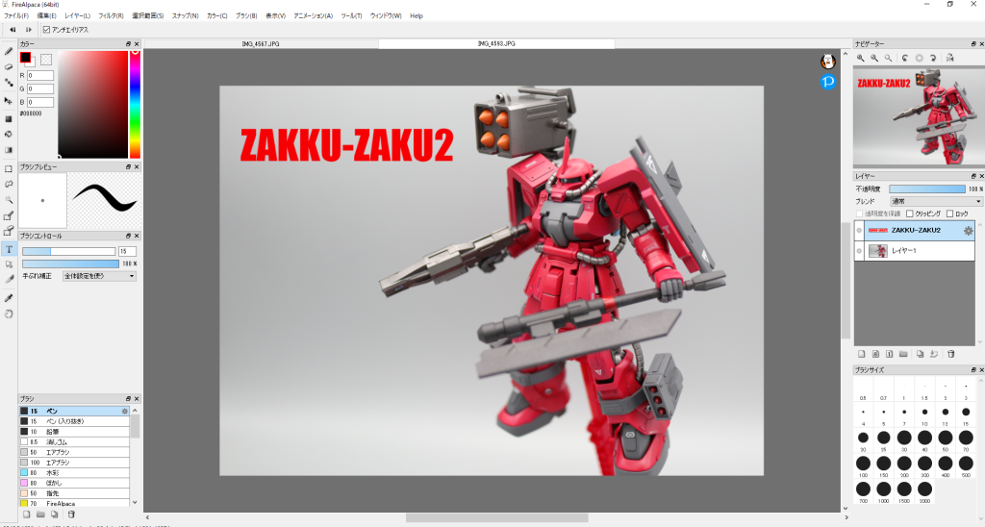Click the undo arrow in the top toolbar
Image resolution: width=985 pixels, height=527 pixels.
pyautogui.click(x=13, y=30)
